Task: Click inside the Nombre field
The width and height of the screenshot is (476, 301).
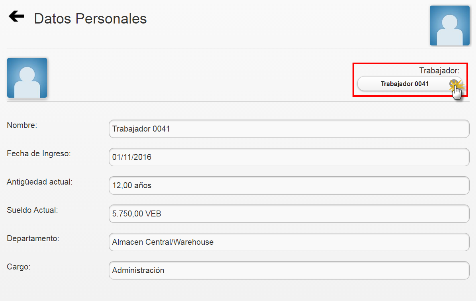Action: tap(289, 128)
